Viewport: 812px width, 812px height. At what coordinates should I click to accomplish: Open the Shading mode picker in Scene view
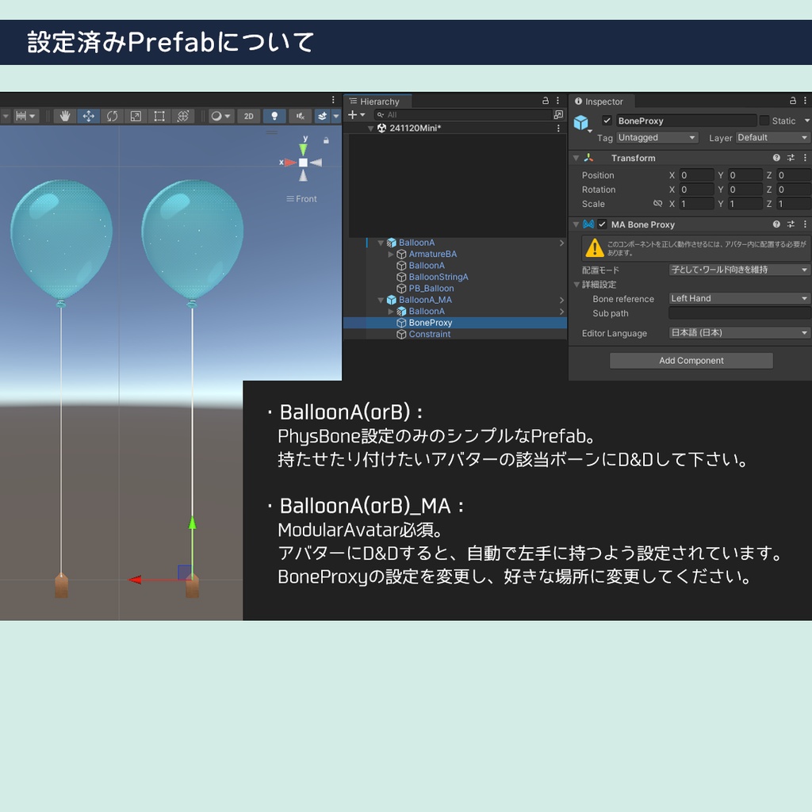click(221, 116)
